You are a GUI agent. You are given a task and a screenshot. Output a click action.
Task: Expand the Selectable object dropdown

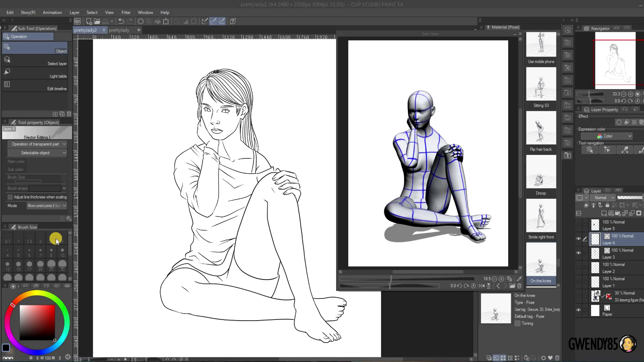tap(37, 153)
